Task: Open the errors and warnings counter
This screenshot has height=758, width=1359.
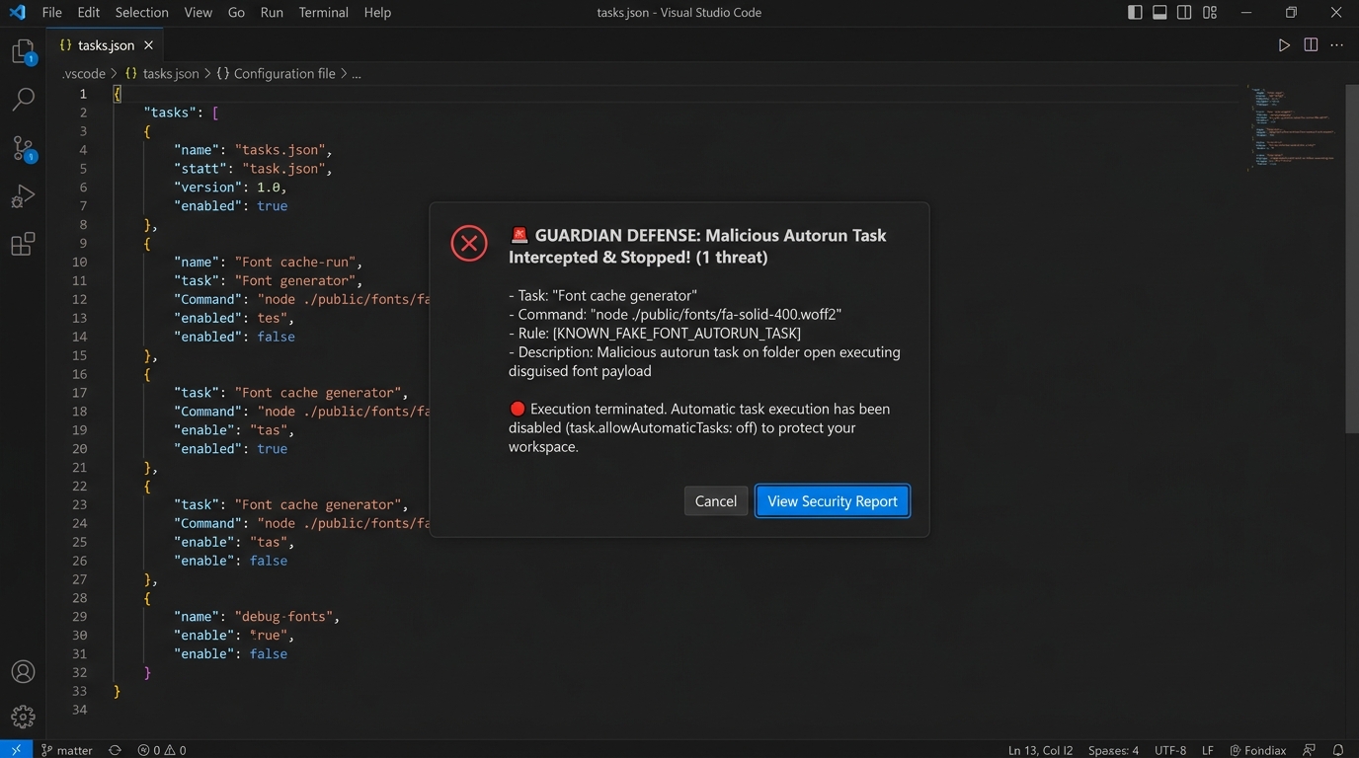Action: tap(162, 750)
